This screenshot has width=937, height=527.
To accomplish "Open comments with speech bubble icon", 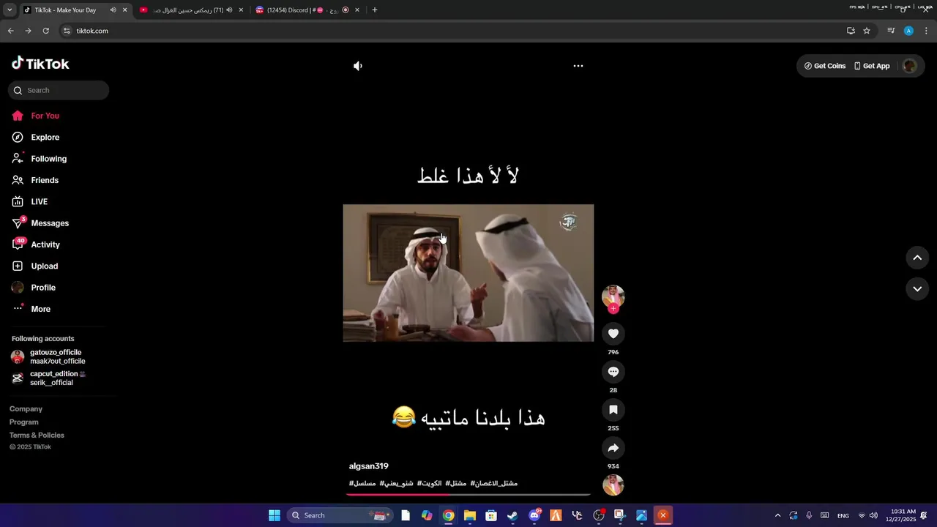I will point(613,372).
